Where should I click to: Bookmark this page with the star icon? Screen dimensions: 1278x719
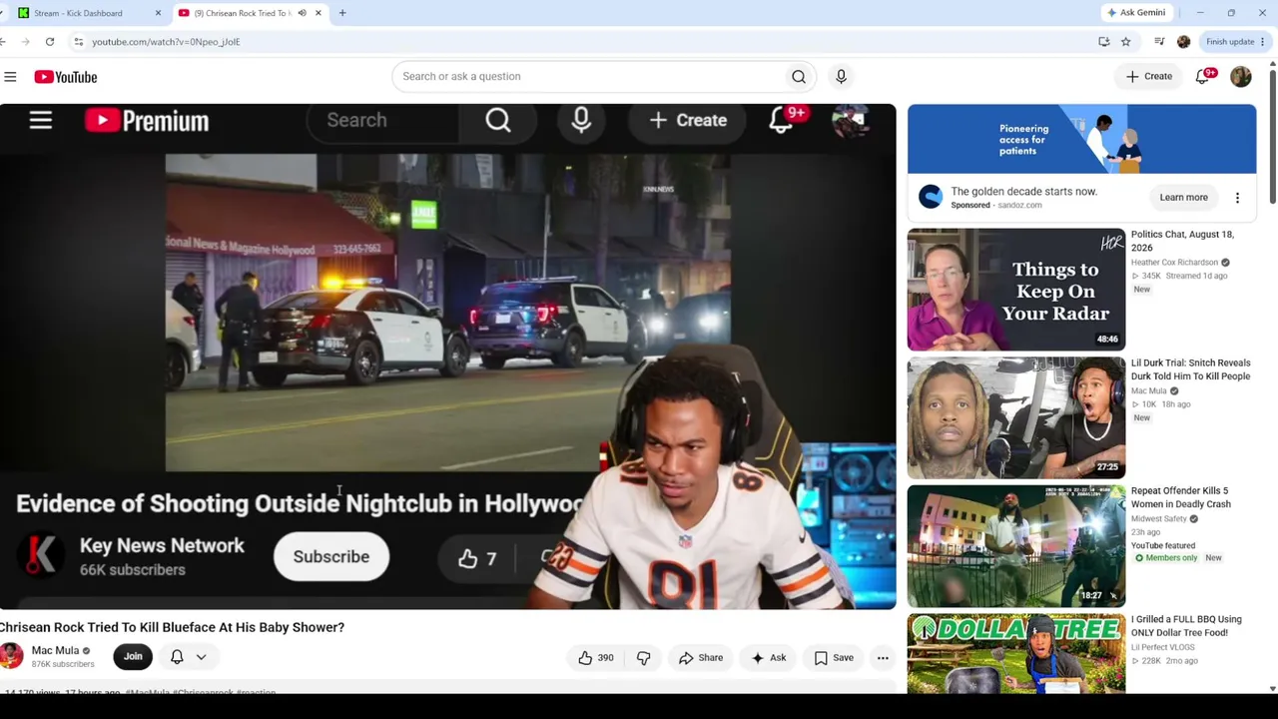1125,42
